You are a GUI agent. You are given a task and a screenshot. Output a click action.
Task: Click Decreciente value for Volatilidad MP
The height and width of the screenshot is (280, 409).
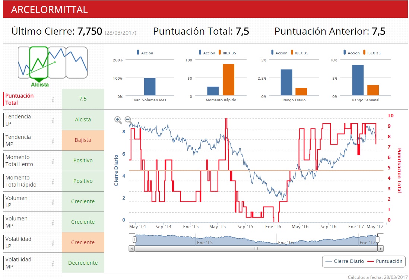pyautogui.click(x=83, y=263)
